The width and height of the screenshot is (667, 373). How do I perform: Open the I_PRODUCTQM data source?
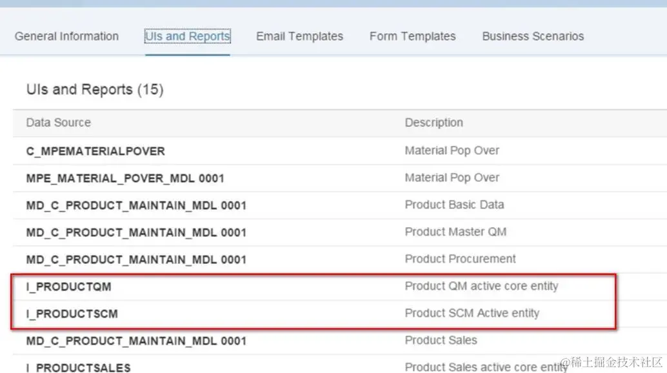click(x=68, y=287)
